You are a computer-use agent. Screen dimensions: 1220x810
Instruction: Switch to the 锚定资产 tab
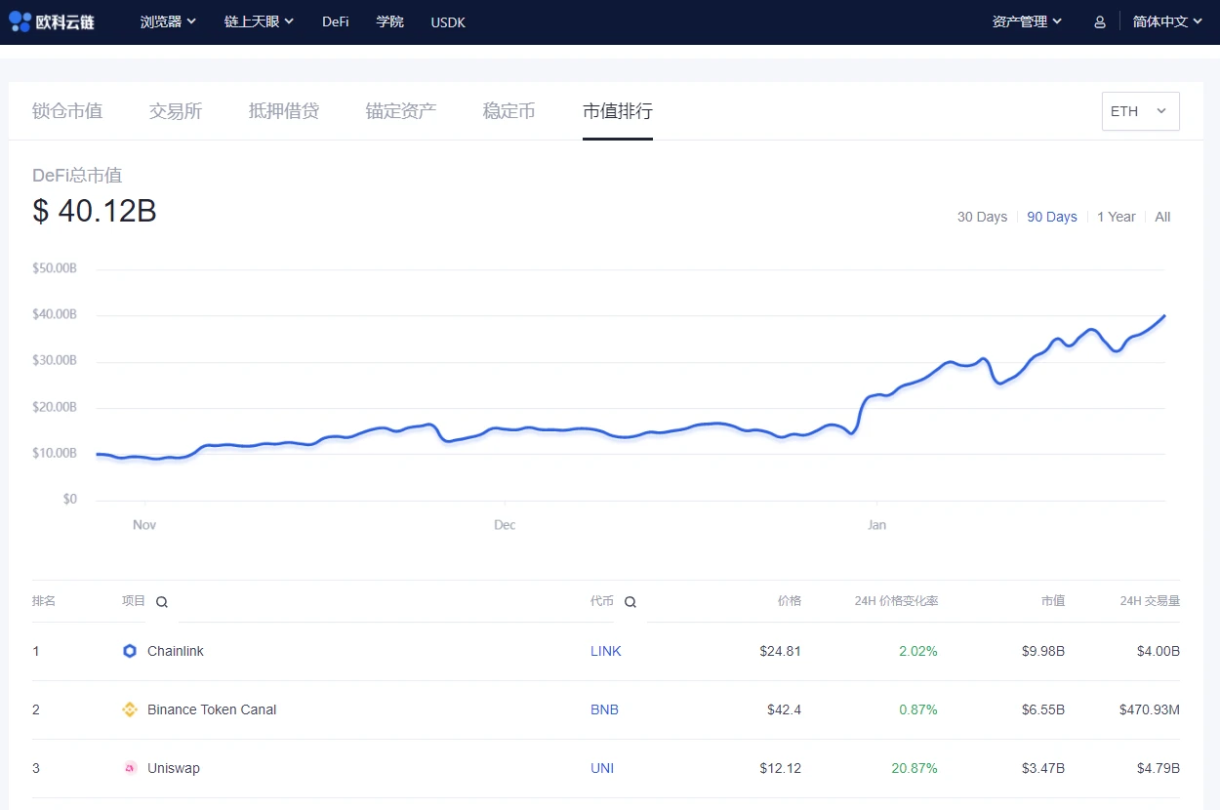click(x=401, y=111)
